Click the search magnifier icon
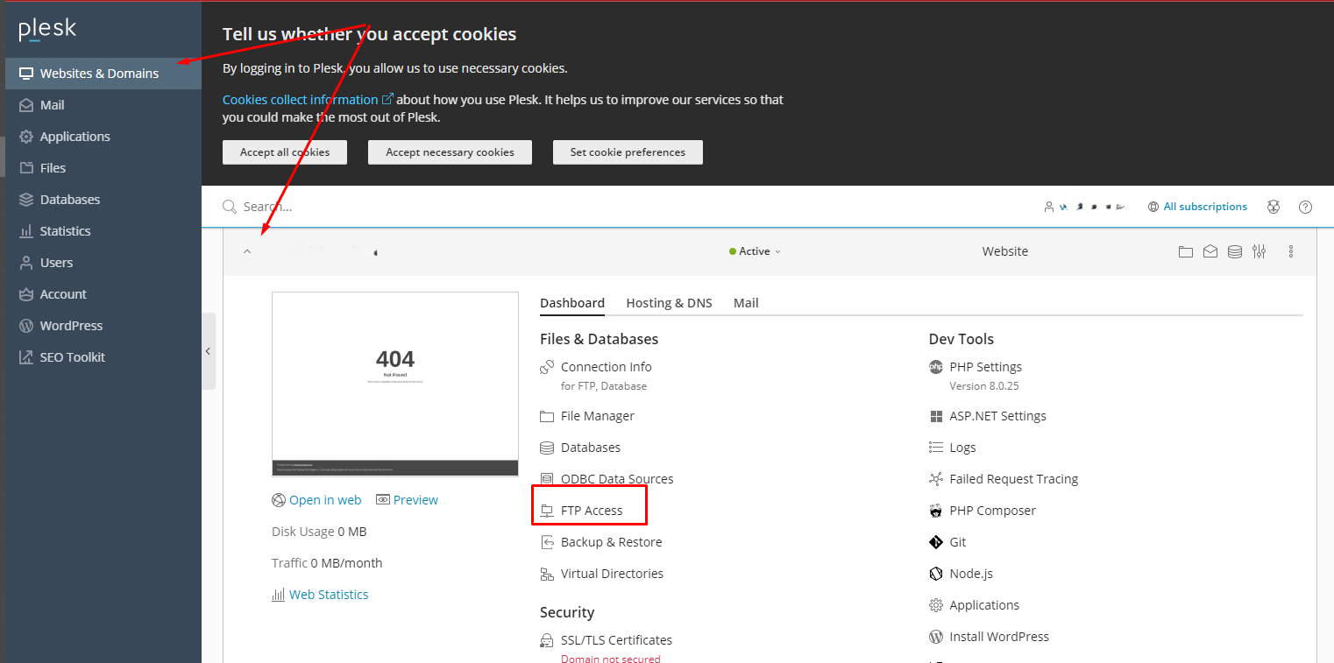Screen dimensions: 1334x663 [230, 207]
